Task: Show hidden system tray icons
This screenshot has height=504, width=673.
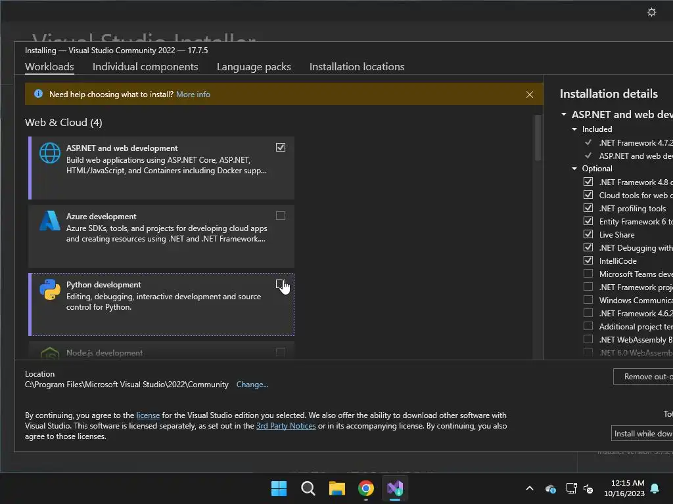Action: (530, 488)
